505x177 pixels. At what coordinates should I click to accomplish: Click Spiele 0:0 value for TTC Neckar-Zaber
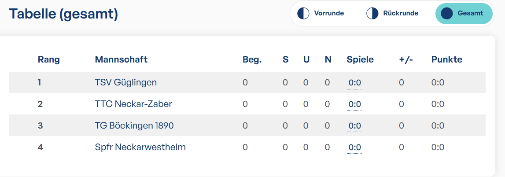pyautogui.click(x=354, y=105)
